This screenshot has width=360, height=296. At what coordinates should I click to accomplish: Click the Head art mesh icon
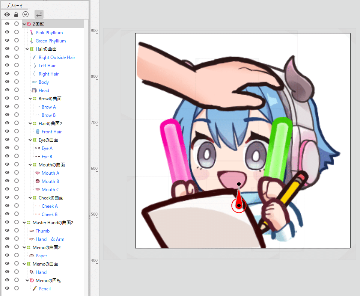pos(35,90)
